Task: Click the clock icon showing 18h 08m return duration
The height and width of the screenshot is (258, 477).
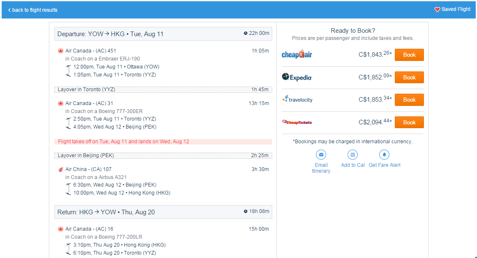Action: click(x=246, y=211)
